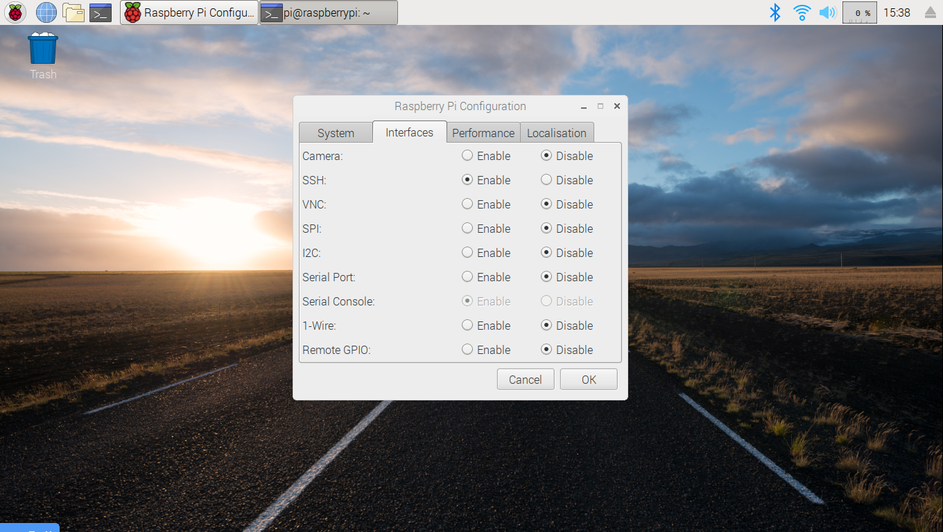Click the 'Remote GPIO:' label
Viewport: 943px width, 532px height.
(336, 350)
